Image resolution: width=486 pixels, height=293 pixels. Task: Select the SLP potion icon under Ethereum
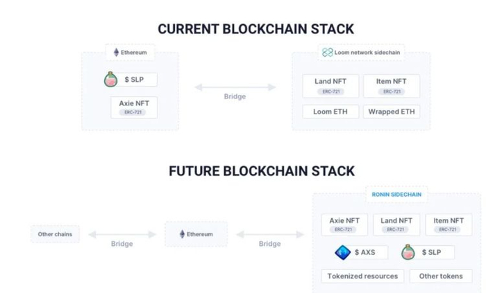(110, 80)
